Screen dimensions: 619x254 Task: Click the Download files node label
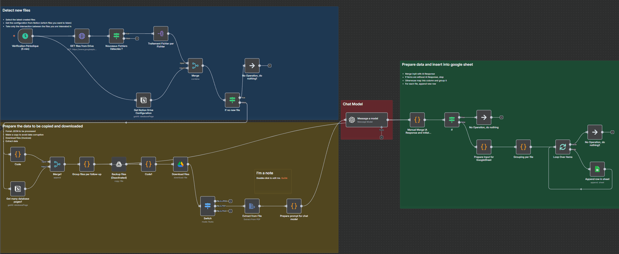coord(180,174)
